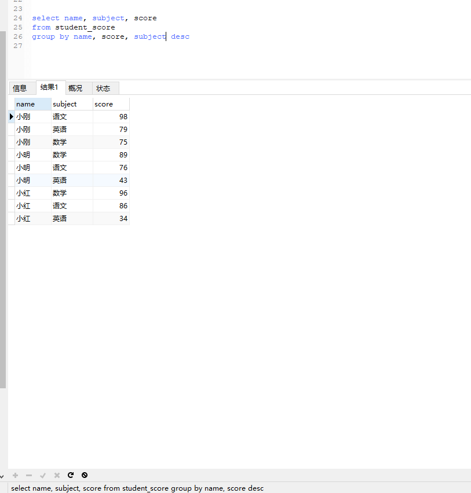The height and width of the screenshot is (493, 471).
Task: Select the score cell 43
Action: coord(111,181)
